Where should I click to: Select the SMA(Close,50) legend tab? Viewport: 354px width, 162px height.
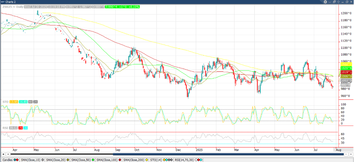point(82,160)
